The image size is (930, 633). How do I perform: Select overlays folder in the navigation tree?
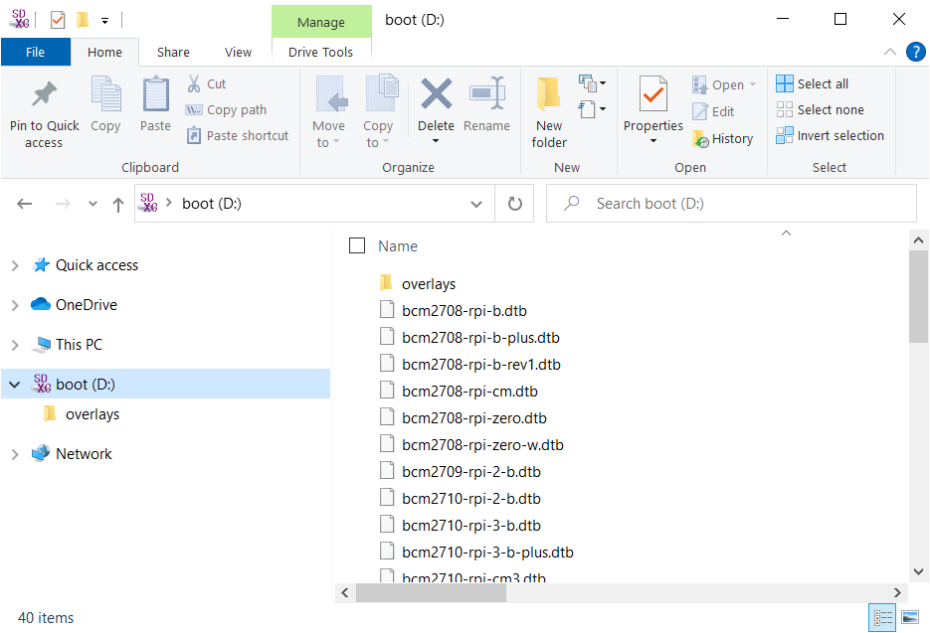tap(93, 414)
